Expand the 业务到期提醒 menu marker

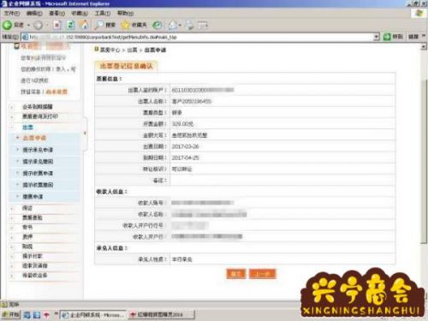click(12, 107)
